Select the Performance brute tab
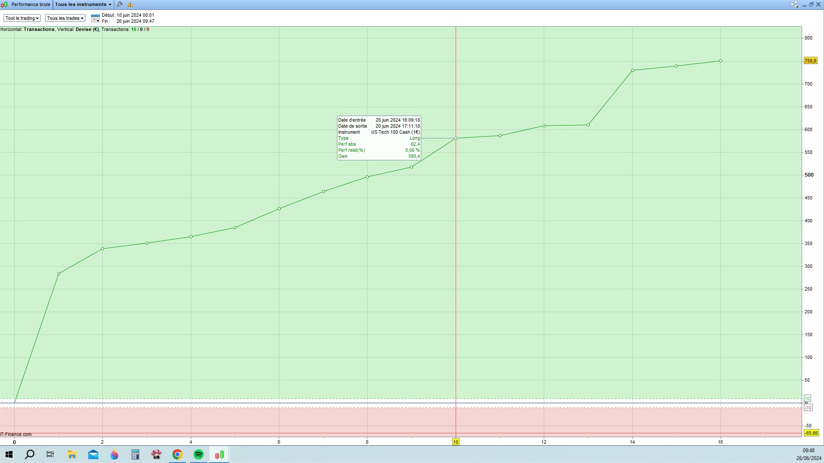Screen dimensions: 824x463 [x=31, y=4]
